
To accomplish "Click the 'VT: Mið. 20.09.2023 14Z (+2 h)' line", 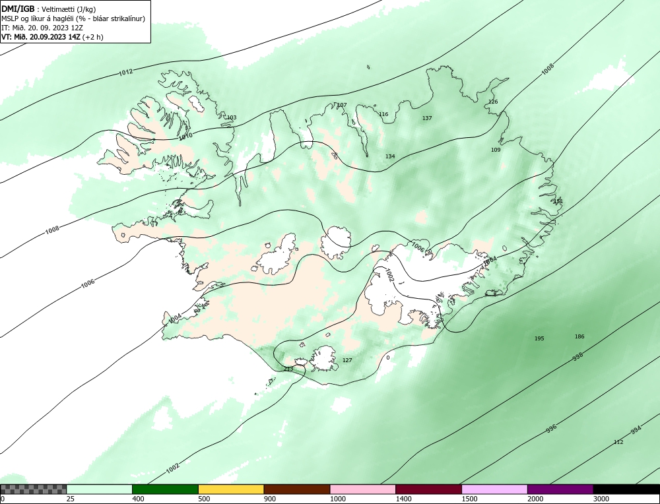I will coord(52,36).
